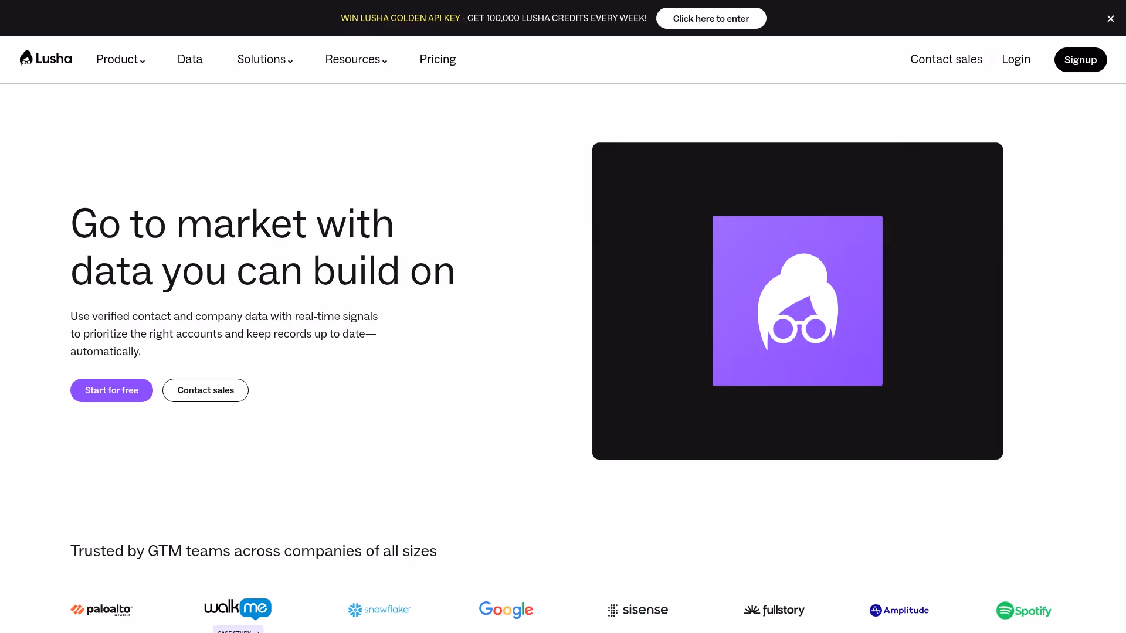Open the Data menu item

click(x=189, y=59)
